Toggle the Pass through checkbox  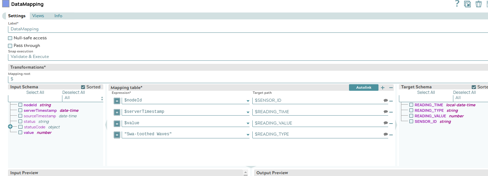[10, 46]
